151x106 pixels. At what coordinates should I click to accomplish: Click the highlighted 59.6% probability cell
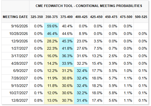tap(52, 26)
